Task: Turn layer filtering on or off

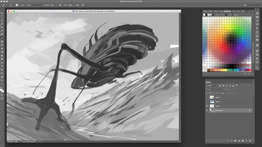Action: (x=237, y=85)
